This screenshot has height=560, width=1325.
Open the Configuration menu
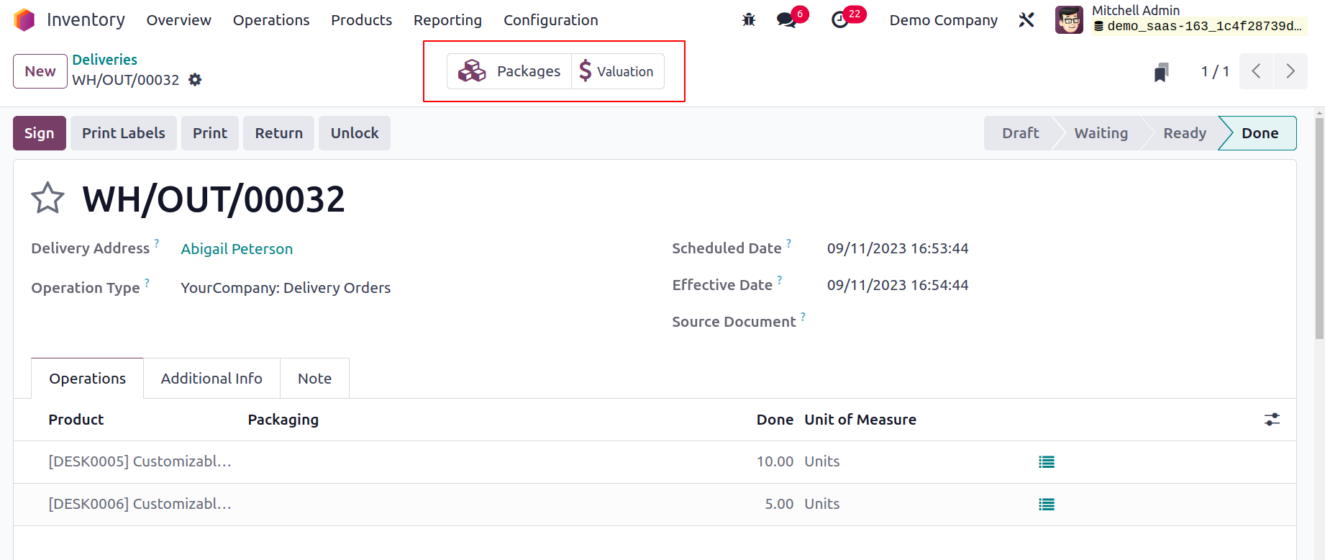pyautogui.click(x=550, y=20)
